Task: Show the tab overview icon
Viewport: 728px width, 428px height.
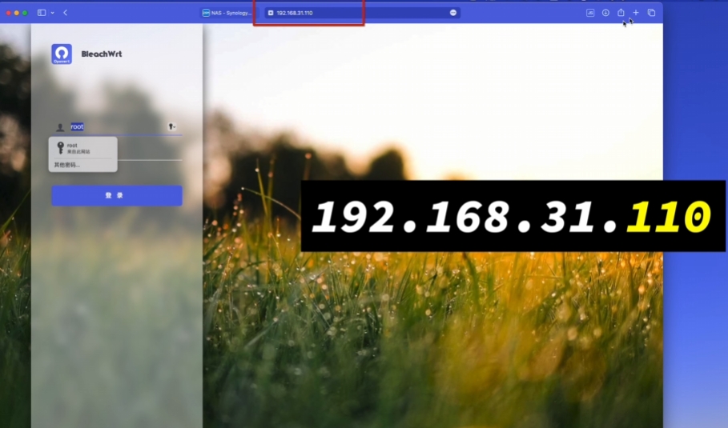Action: coord(651,13)
